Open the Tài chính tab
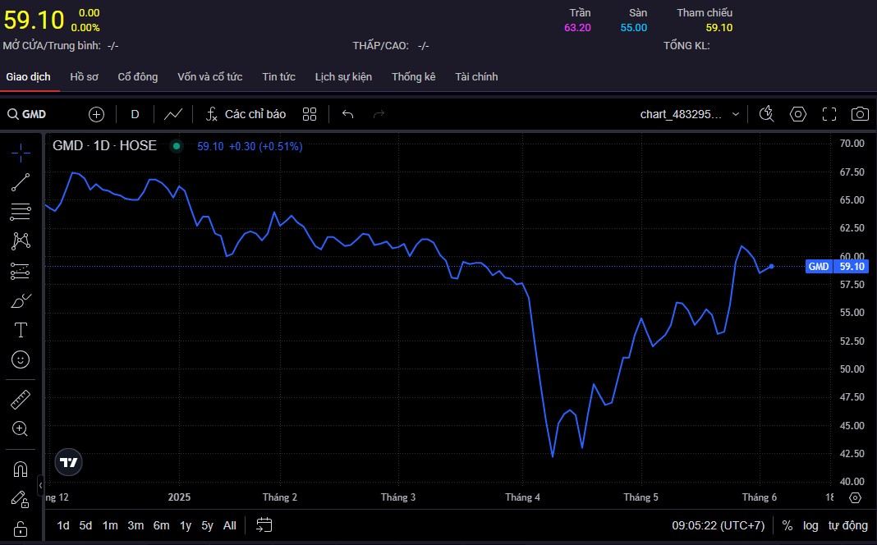 click(476, 76)
